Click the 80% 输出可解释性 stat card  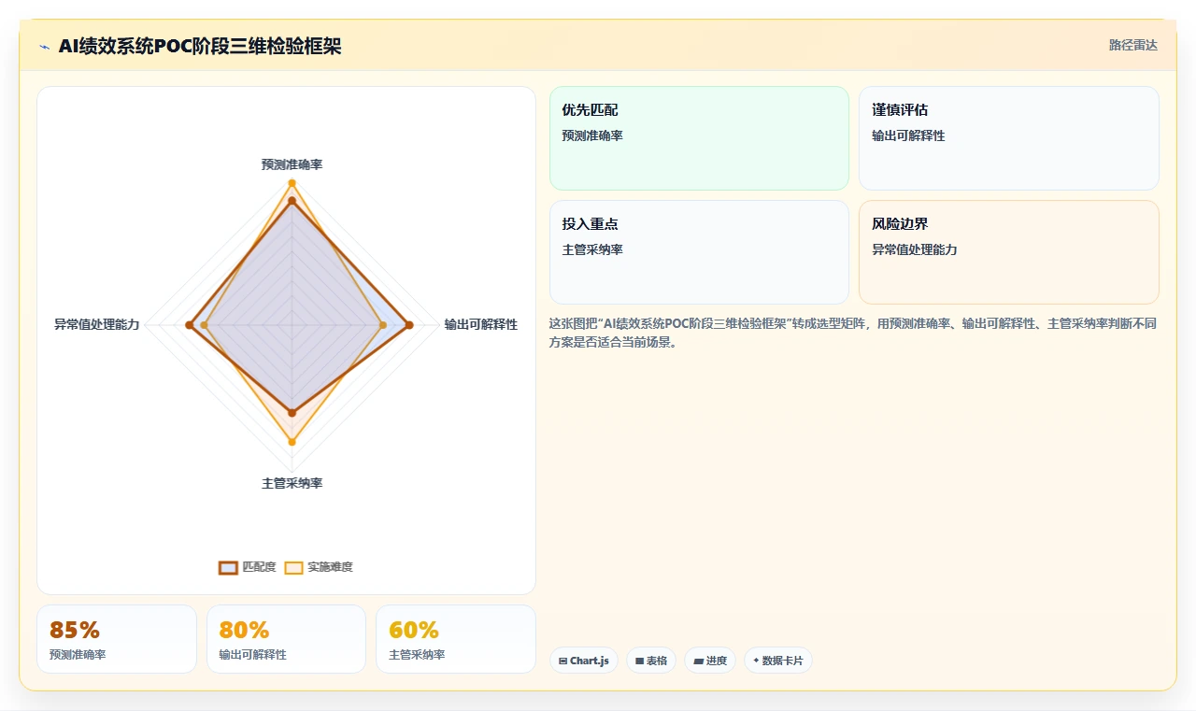[x=286, y=639]
